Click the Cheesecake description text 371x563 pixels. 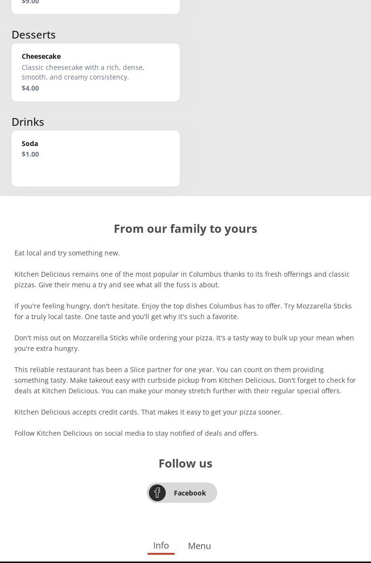[x=83, y=72]
